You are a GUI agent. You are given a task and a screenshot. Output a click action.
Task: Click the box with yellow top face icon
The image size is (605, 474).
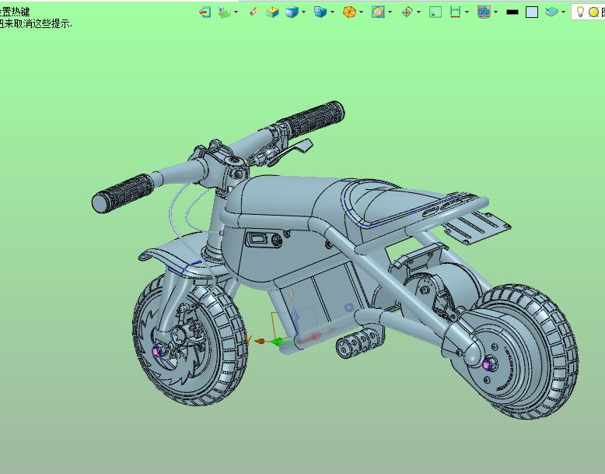point(272,12)
